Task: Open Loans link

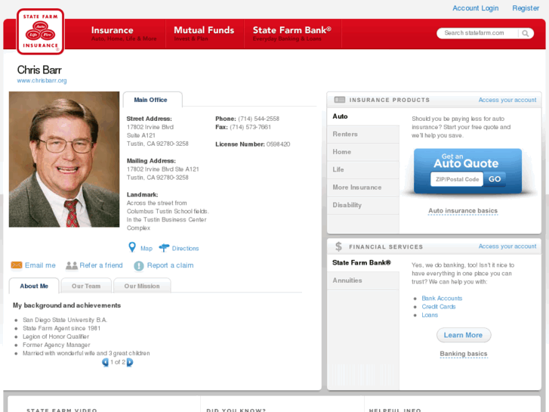Action: click(x=430, y=315)
